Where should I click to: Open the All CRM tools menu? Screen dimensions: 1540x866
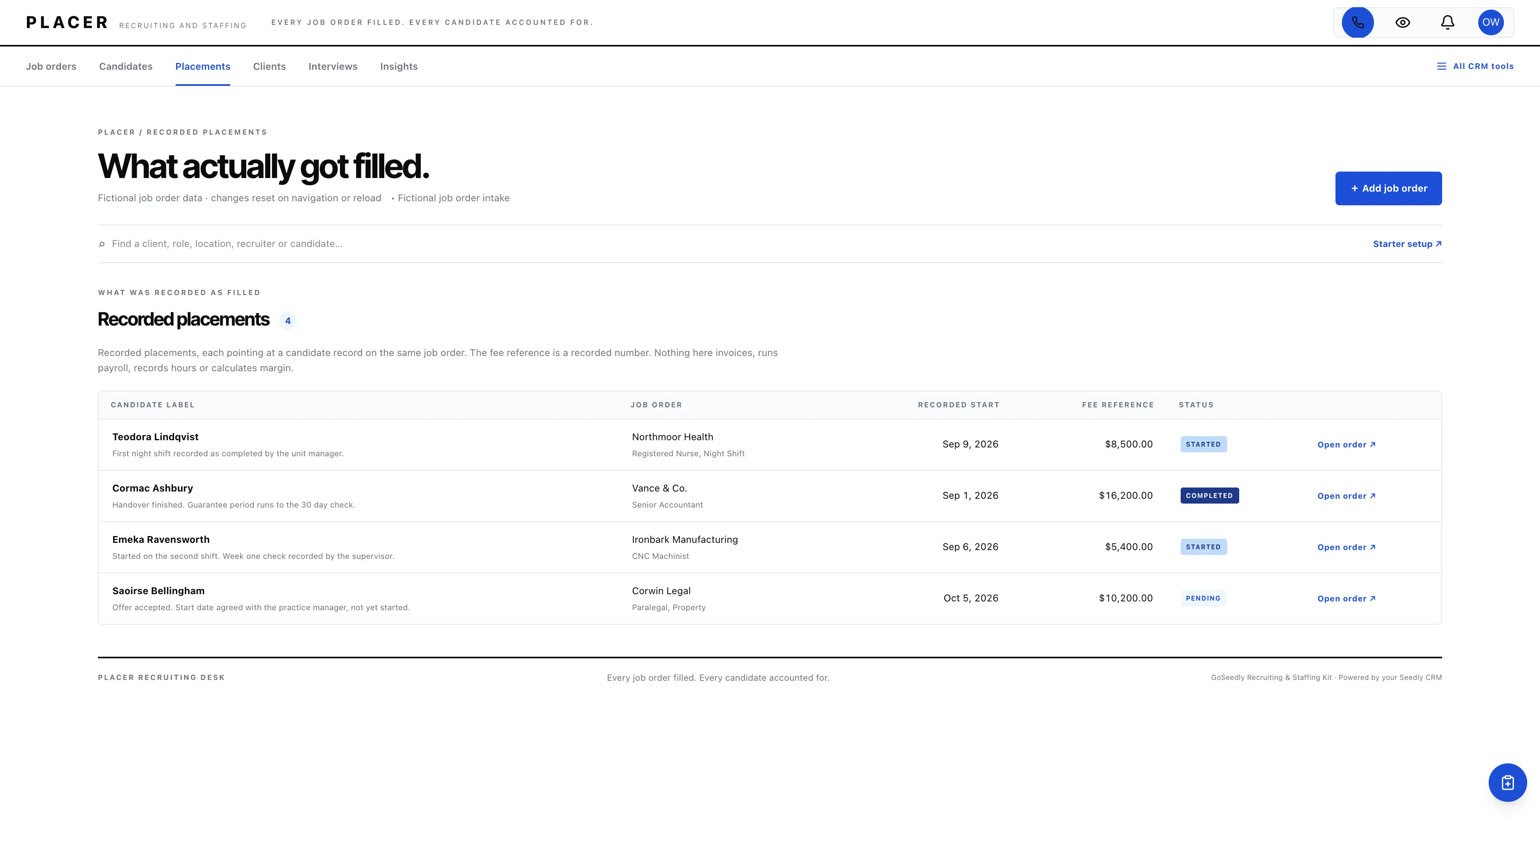point(1475,66)
